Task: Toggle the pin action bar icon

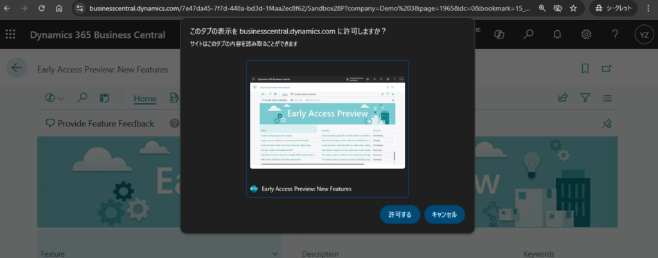Action: [x=606, y=124]
